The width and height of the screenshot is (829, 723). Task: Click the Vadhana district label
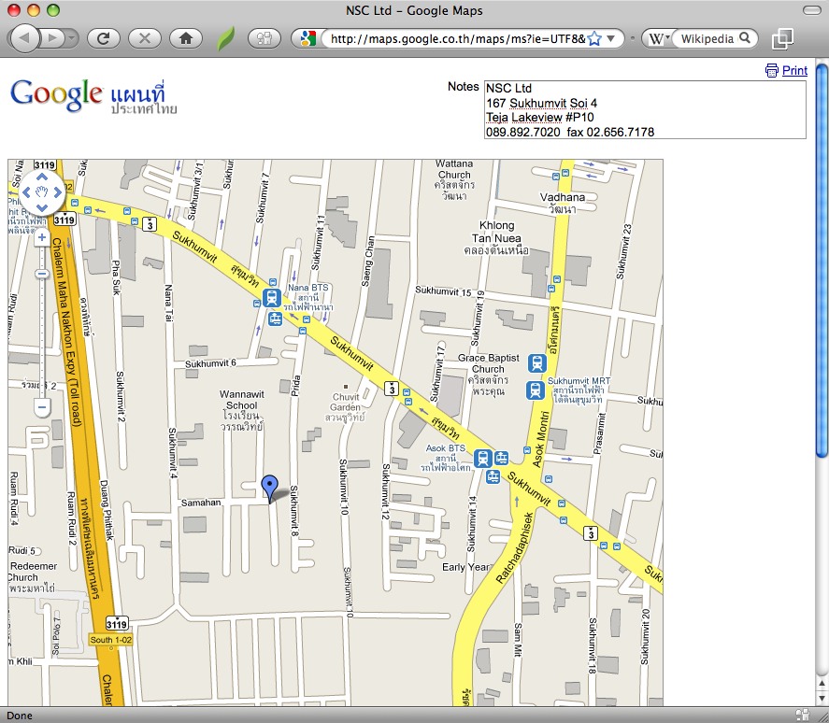tap(562, 203)
